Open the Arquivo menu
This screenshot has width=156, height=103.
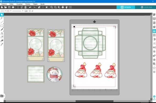[x=4, y=4]
